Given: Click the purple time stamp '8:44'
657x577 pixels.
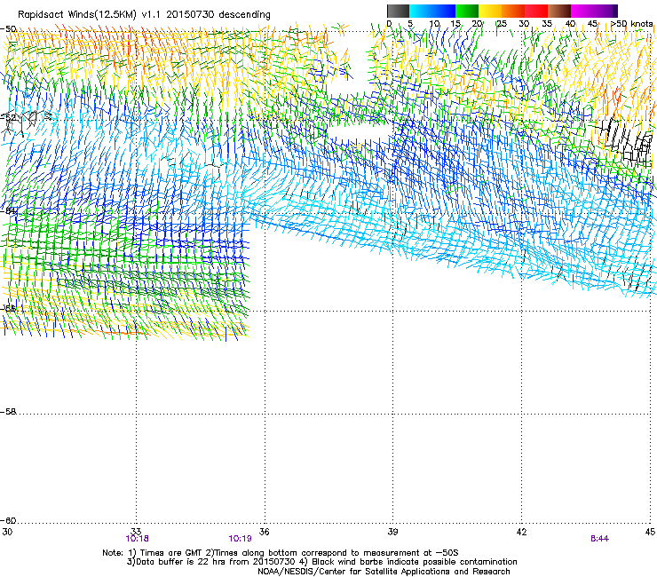Looking at the screenshot, I should click(599, 539).
